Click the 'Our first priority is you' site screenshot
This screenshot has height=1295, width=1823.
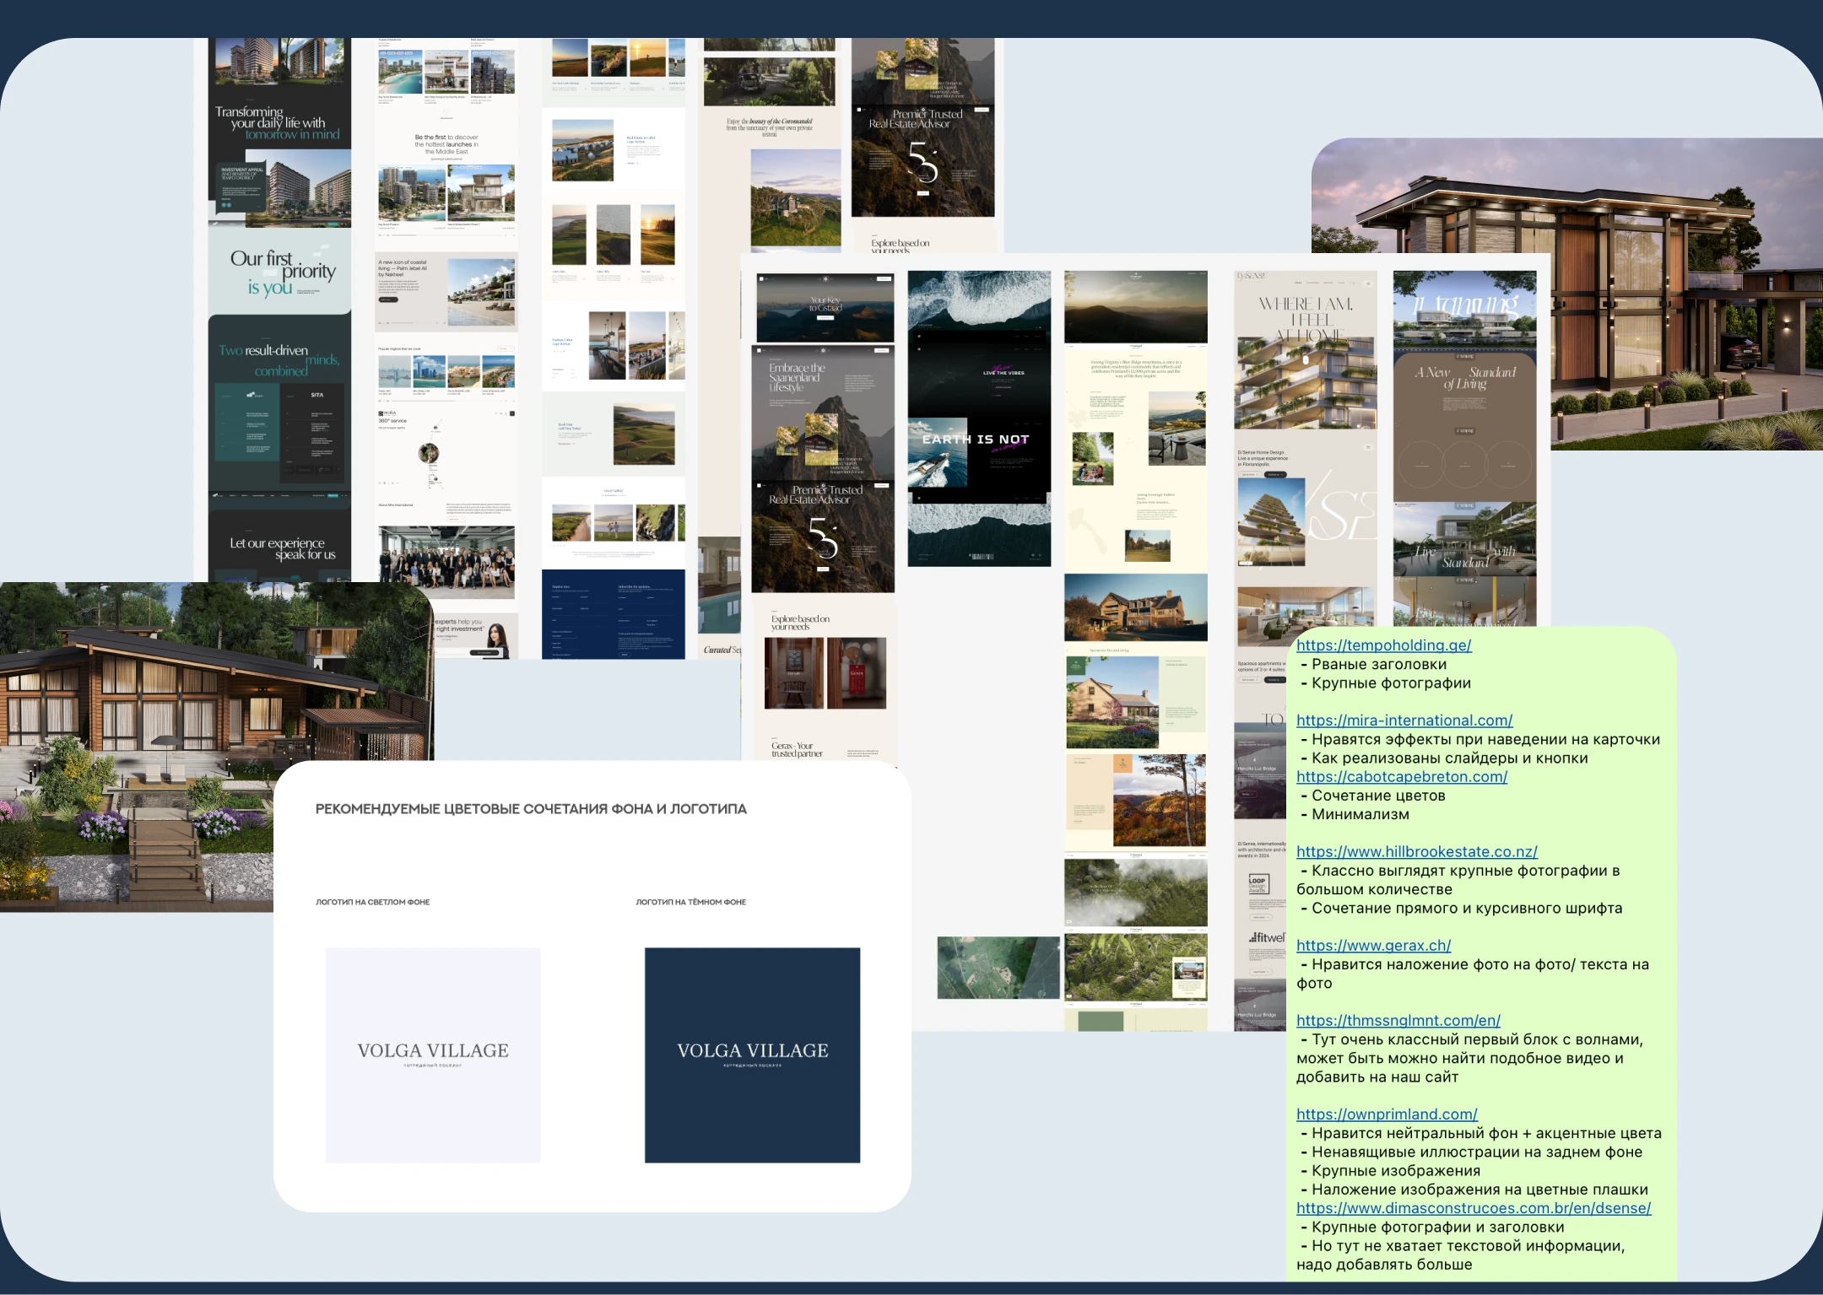[x=279, y=310]
